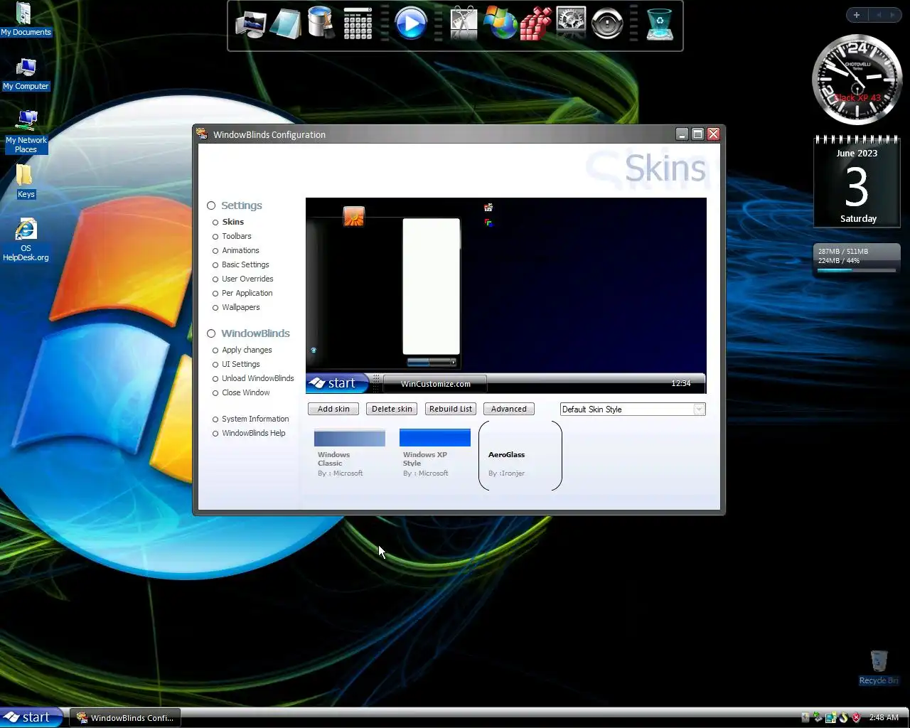Open My Computer desktop icon
The width and height of the screenshot is (910, 728).
click(x=26, y=74)
